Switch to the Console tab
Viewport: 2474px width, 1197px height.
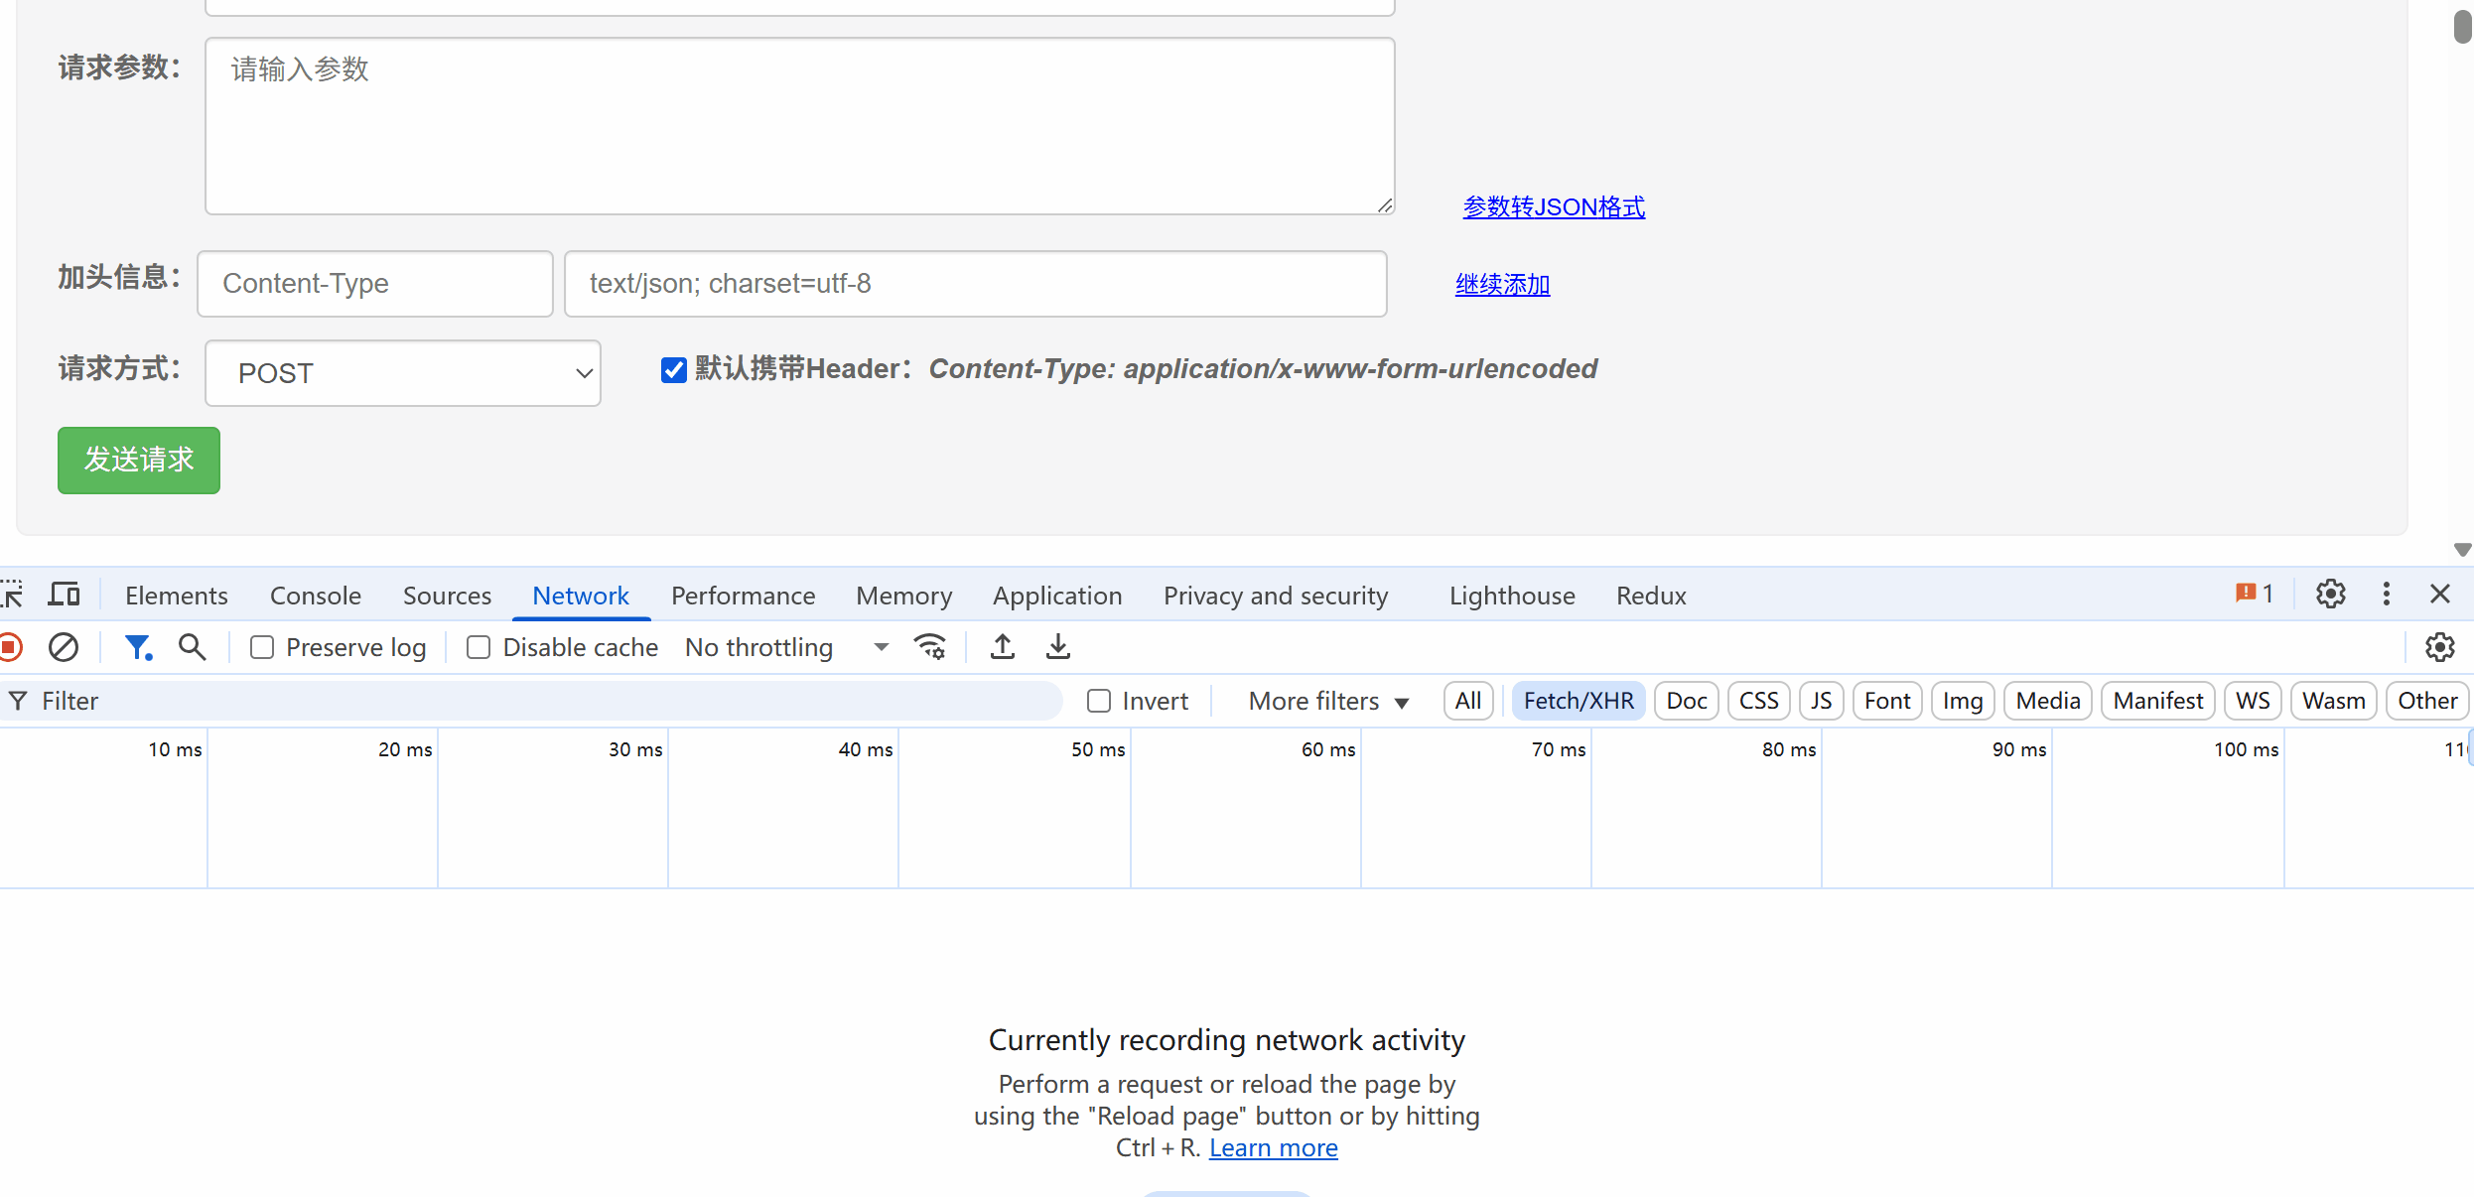(x=315, y=596)
